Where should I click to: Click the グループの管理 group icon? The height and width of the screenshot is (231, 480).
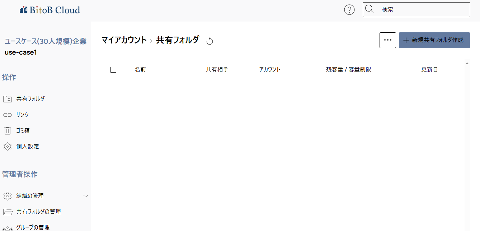coord(8,228)
